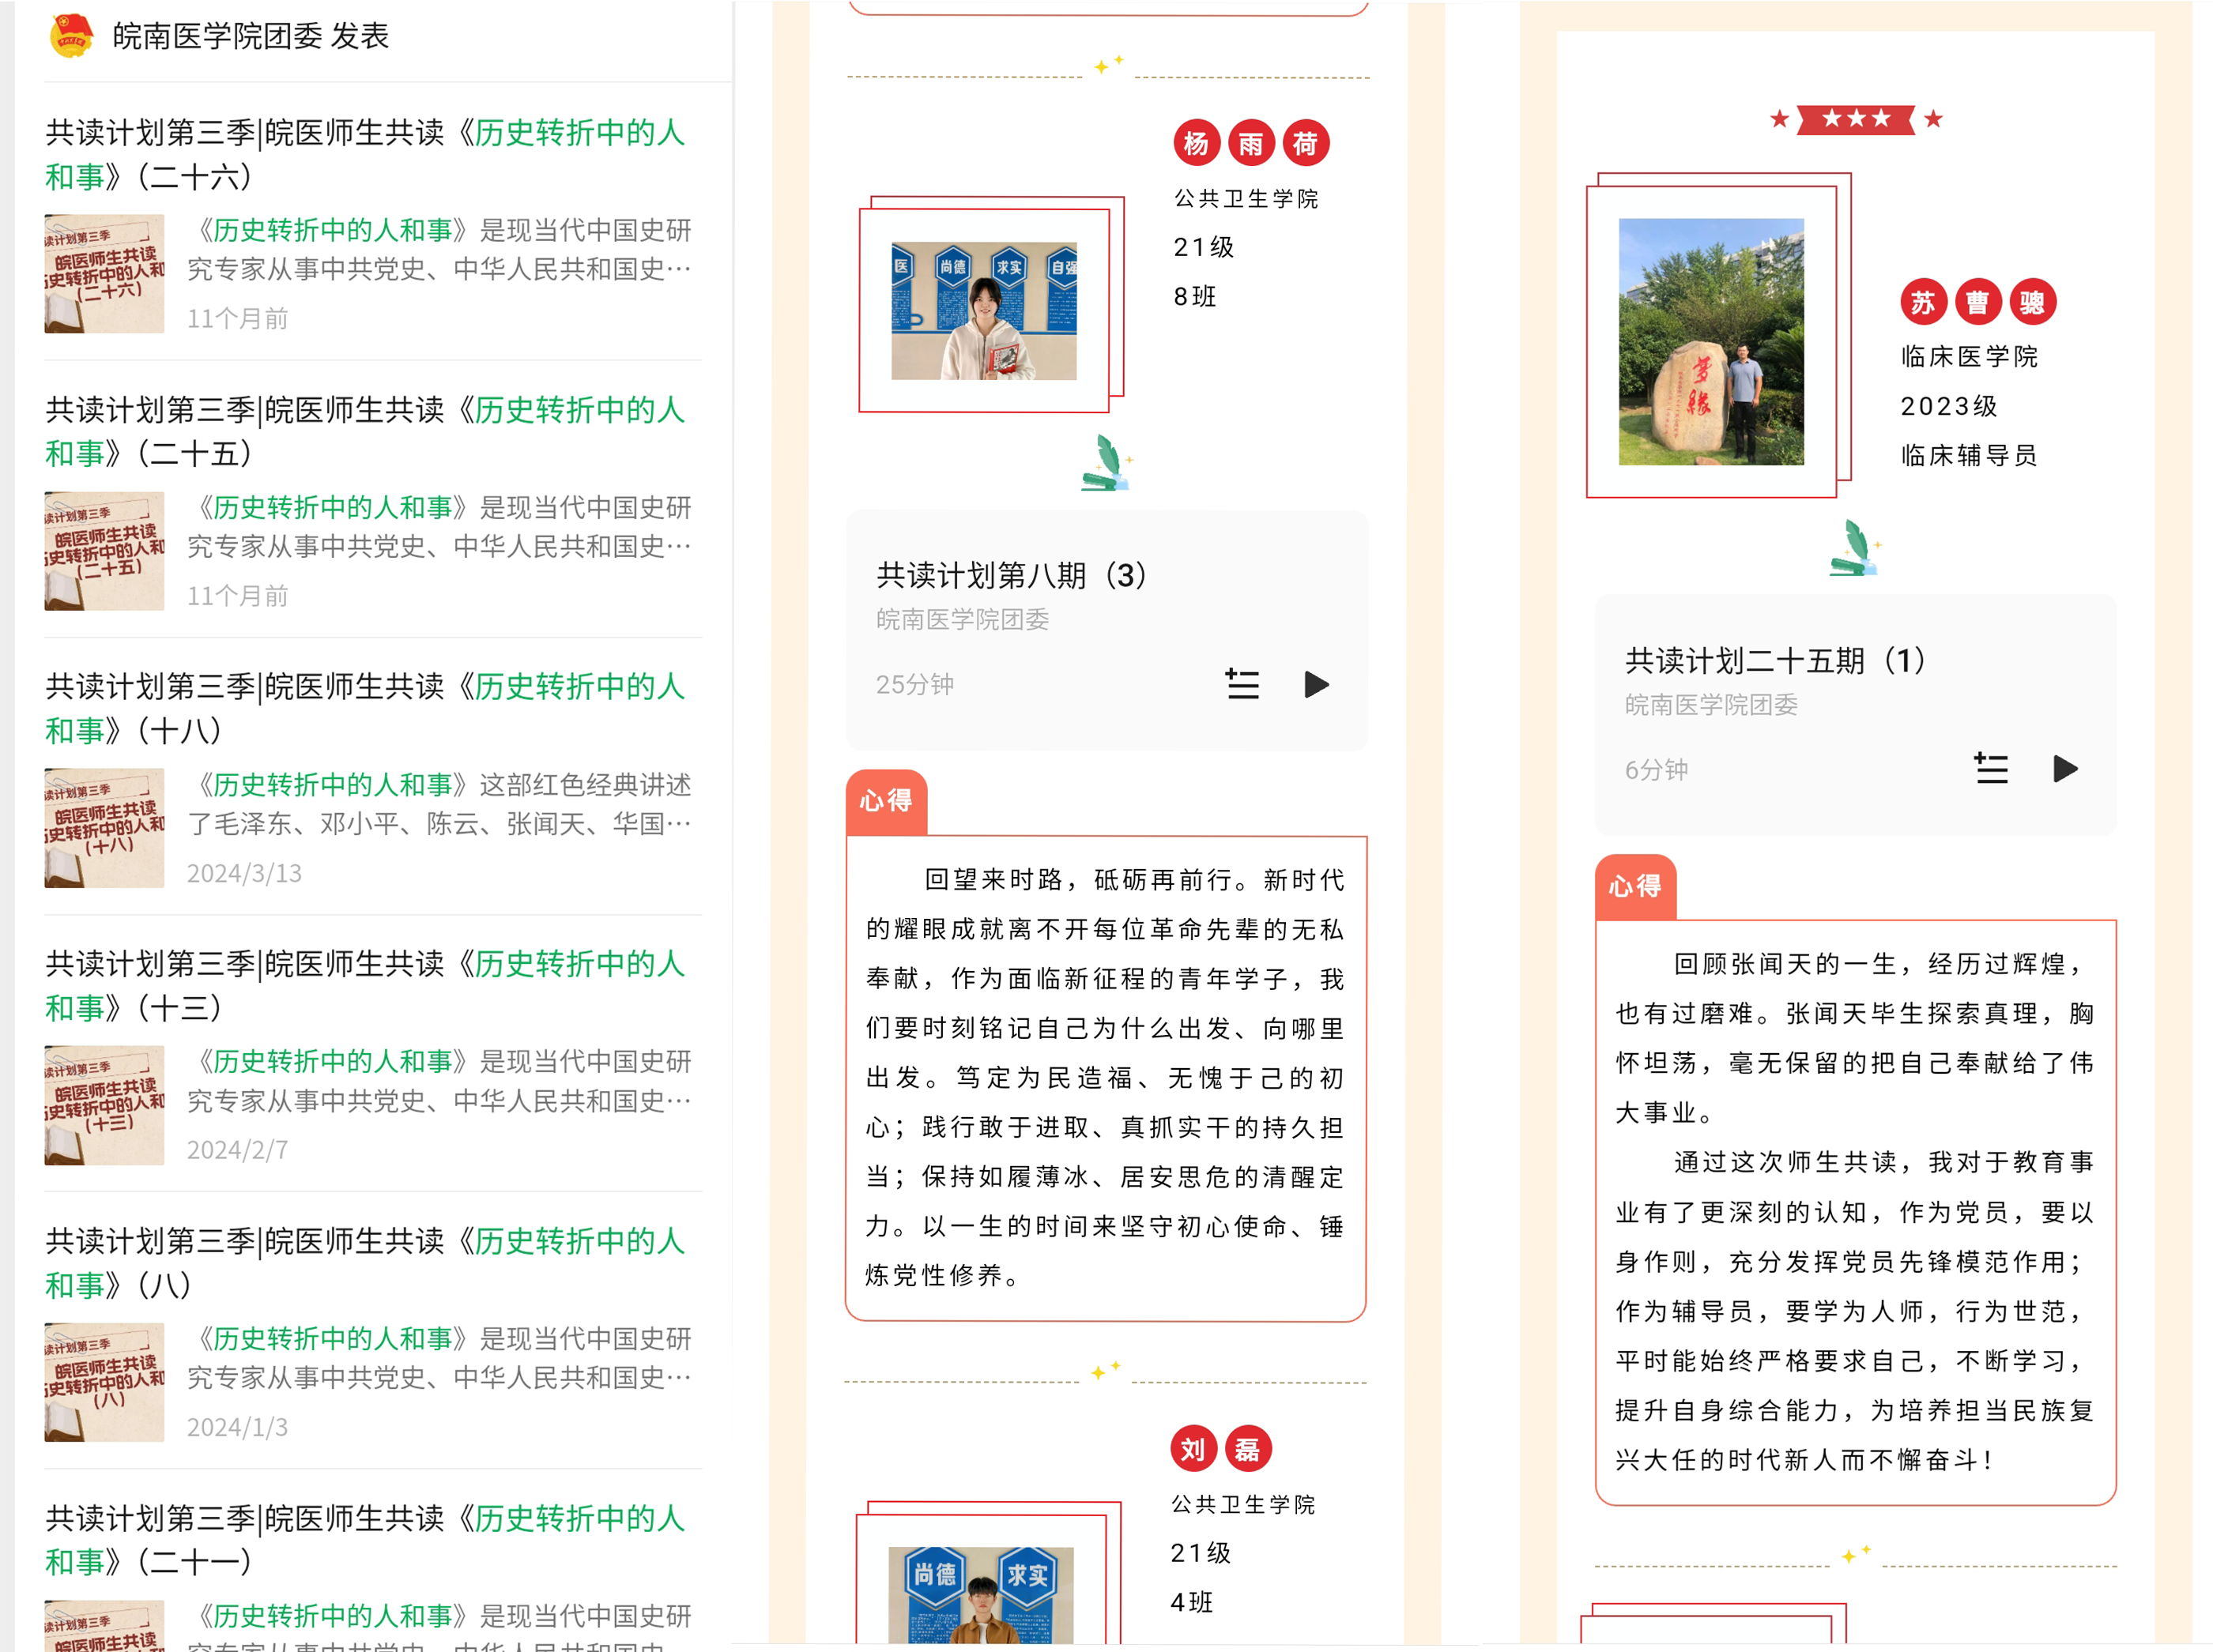Click the red 磊 name badge
This screenshot has height=1652, width=2213.
pyautogui.click(x=1247, y=1449)
